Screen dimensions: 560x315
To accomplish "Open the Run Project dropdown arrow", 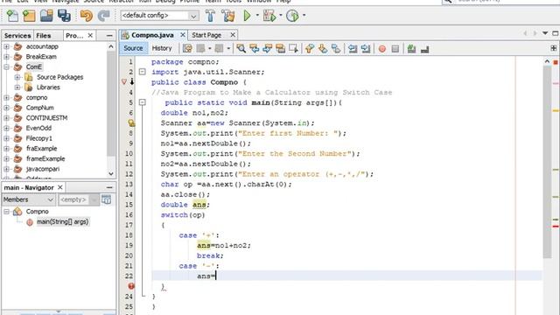I will click(257, 16).
